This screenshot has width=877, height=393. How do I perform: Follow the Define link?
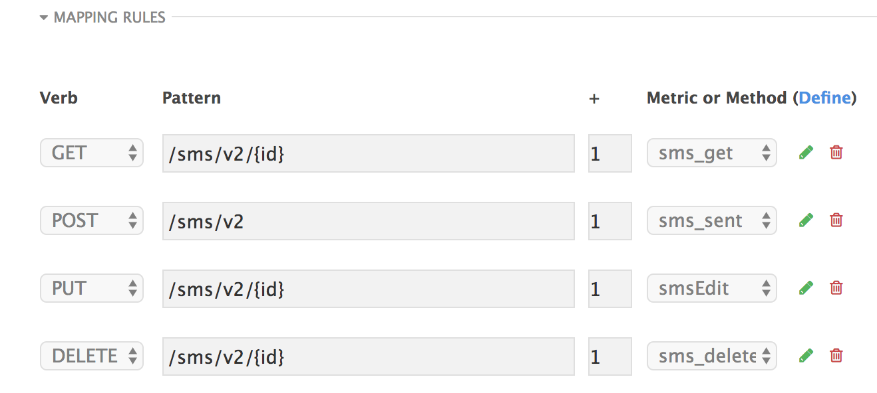(824, 98)
